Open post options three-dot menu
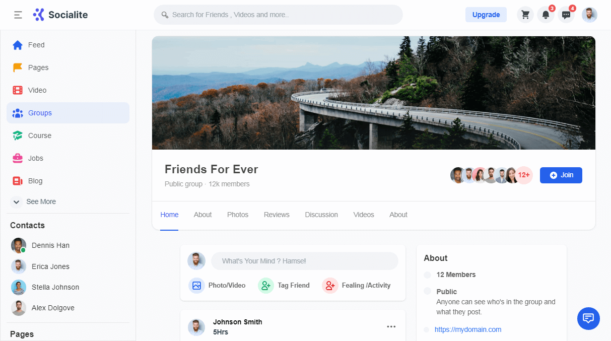This screenshot has width=611, height=341. click(x=391, y=327)
